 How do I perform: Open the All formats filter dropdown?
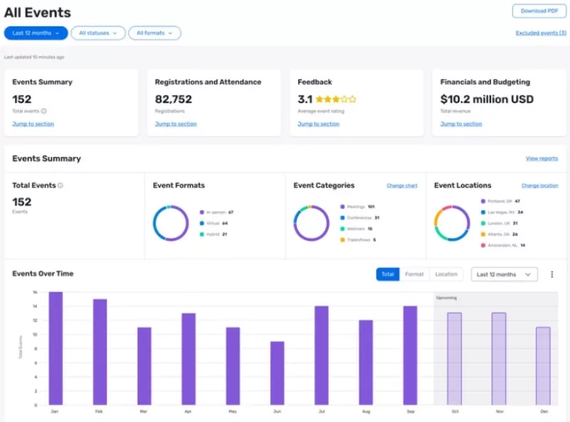point(155,33)
